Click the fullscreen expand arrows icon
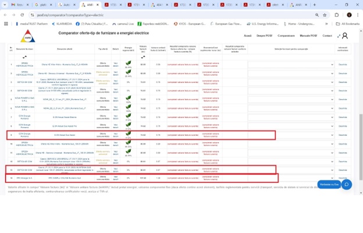The image size is (363, 233). tap(339, 36)
